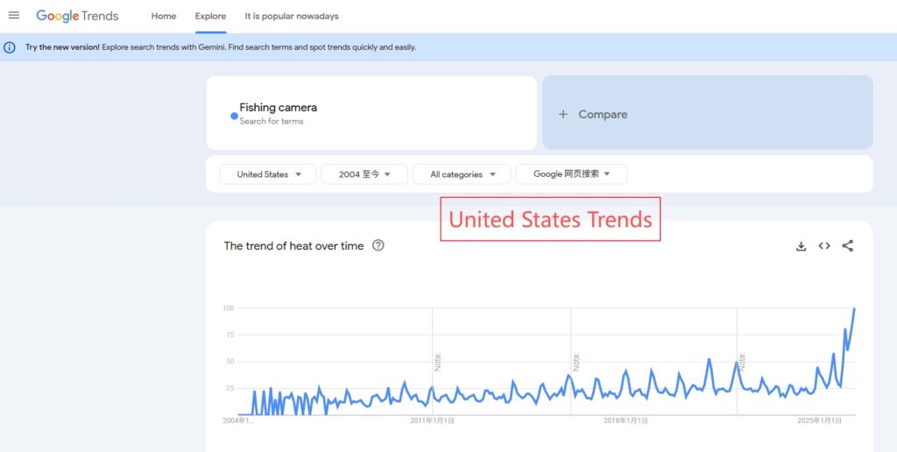The image size is (897, 452).
Task: Open the 2004 time range dropdown
Action: coord(364,174)
